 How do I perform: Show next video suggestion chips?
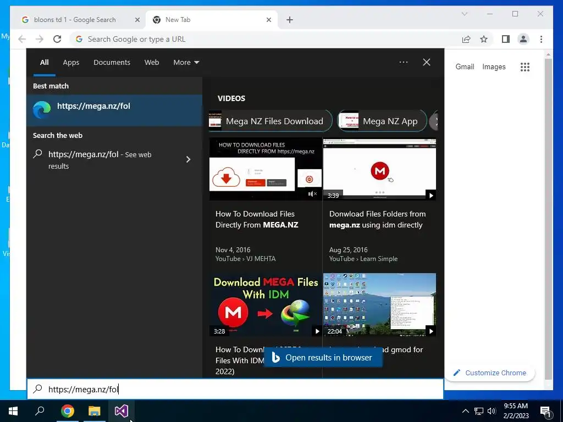[434, 121]
